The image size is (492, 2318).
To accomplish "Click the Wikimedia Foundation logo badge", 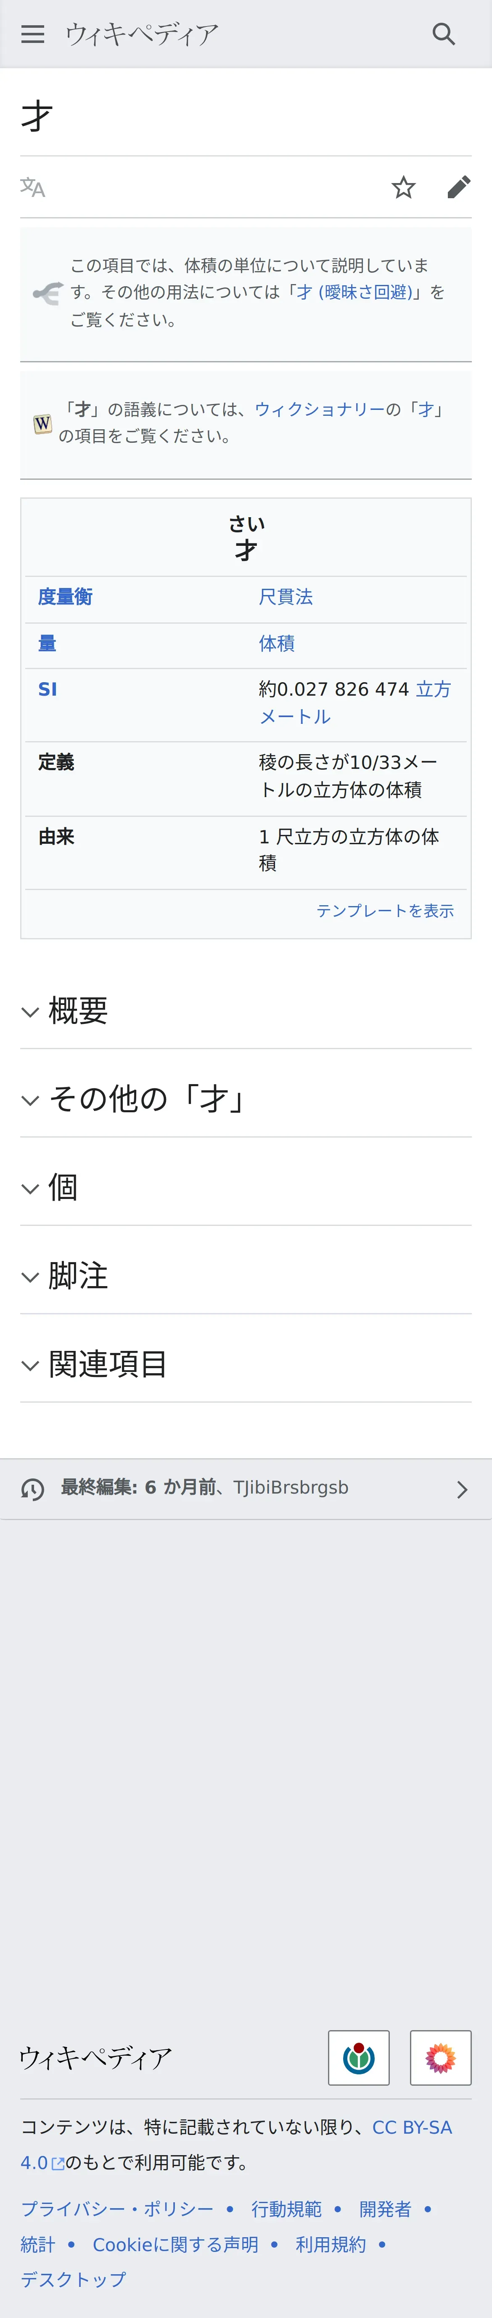I will point(358,2057).
